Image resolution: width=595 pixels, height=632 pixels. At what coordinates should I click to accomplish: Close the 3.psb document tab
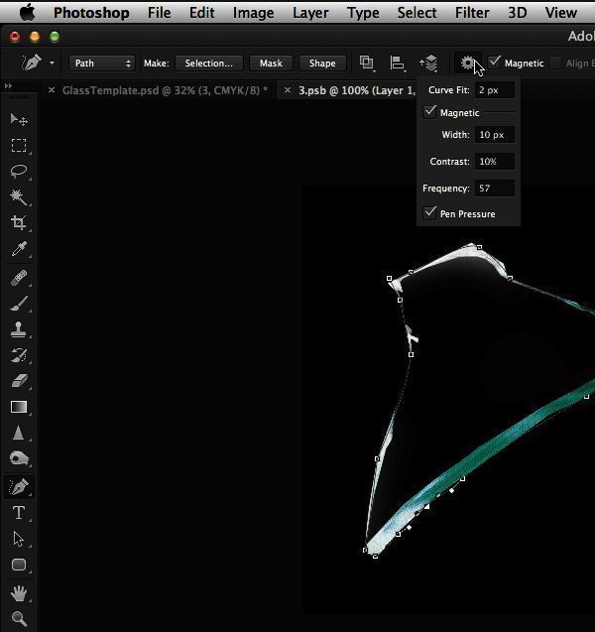(288, 90)
